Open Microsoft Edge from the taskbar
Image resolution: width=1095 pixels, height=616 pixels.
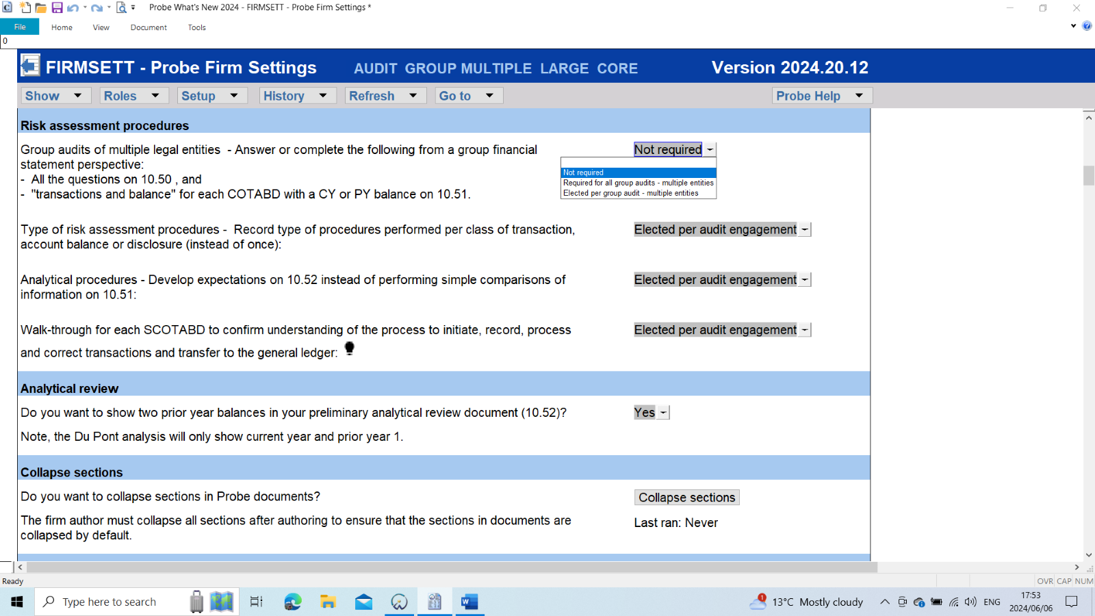(x=292, y=602)
